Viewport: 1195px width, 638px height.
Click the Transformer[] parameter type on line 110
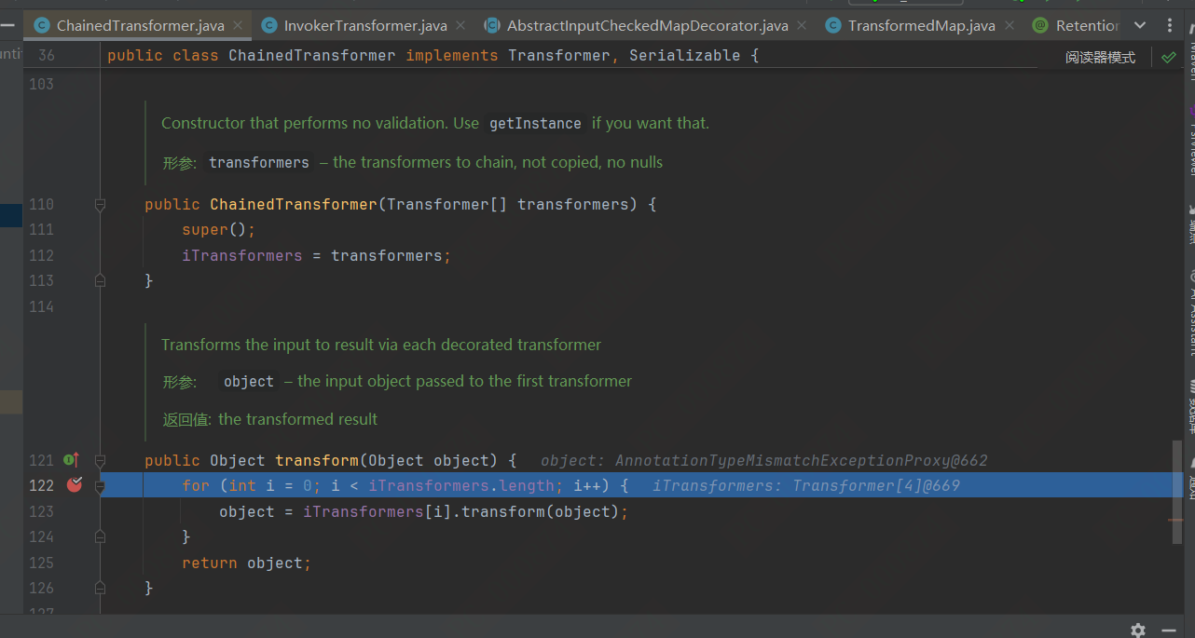point(446,204)
